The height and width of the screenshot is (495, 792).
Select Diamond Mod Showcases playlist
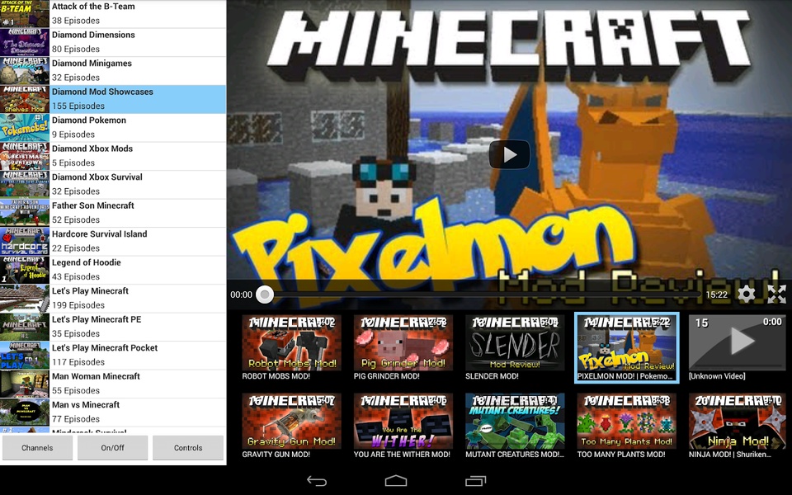point(113,99)
